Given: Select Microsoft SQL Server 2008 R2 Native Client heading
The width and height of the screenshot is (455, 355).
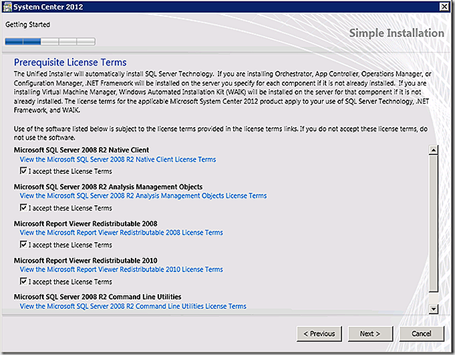Looking at the screenshot, I should pos(82,150).
